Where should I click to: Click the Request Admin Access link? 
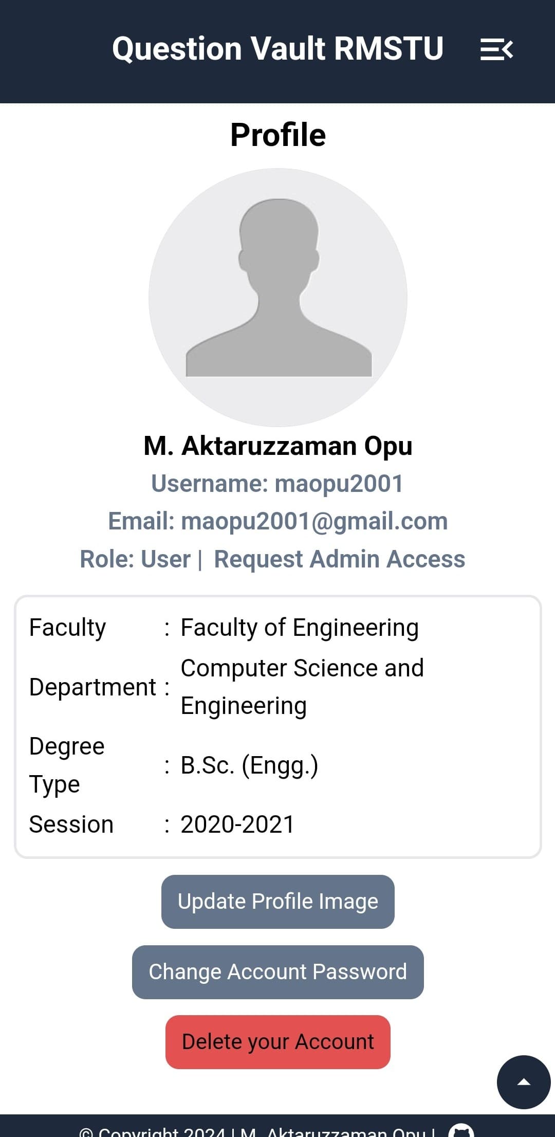click(x=339, y=559)
